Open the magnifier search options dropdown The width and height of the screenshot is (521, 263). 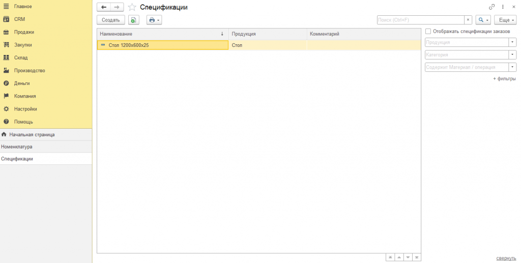[483, 20]
